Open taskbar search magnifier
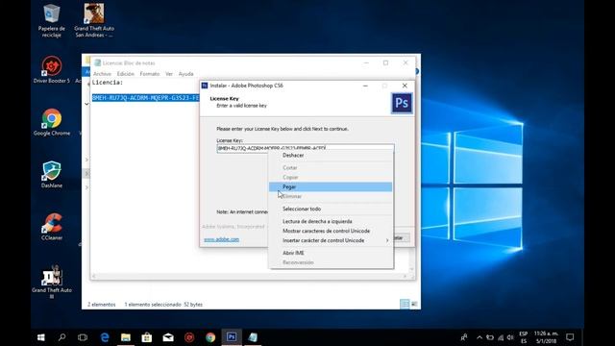Screen dimensions: 615x346 (61, 337)
